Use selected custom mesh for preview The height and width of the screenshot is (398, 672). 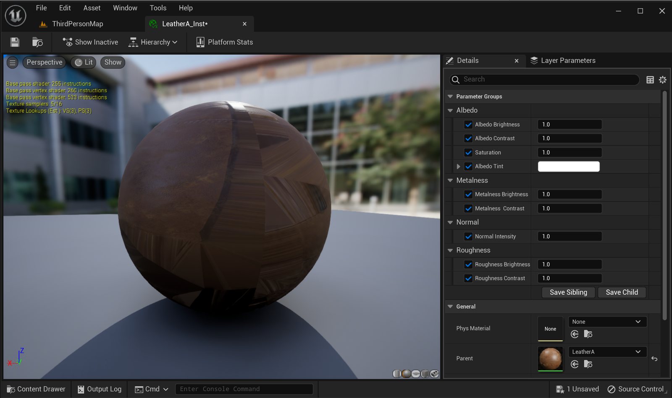pos(435,373)
